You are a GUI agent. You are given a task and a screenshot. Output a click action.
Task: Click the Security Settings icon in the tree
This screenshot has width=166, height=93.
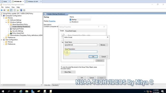tap(11, 31)
